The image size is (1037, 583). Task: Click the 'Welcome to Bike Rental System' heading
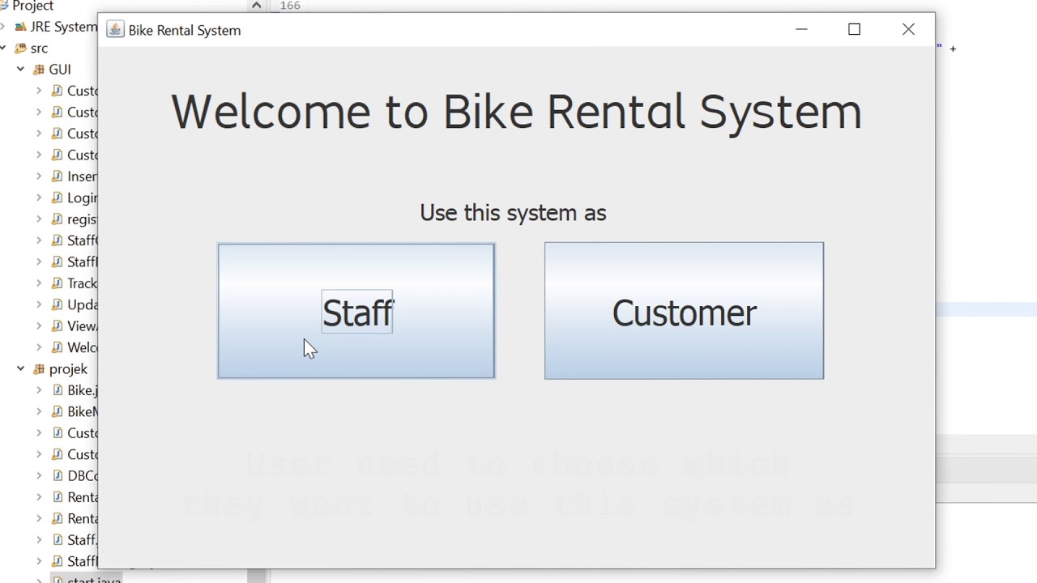pyautogui.click(x=516, y=112)
